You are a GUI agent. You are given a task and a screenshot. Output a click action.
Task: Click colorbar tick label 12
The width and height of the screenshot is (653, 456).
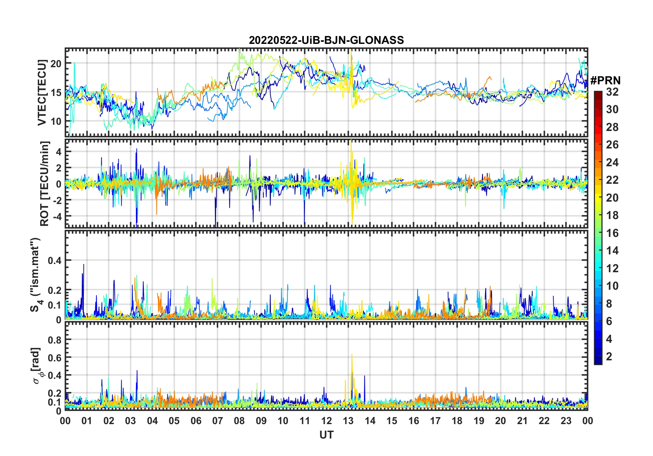[612, 268]
